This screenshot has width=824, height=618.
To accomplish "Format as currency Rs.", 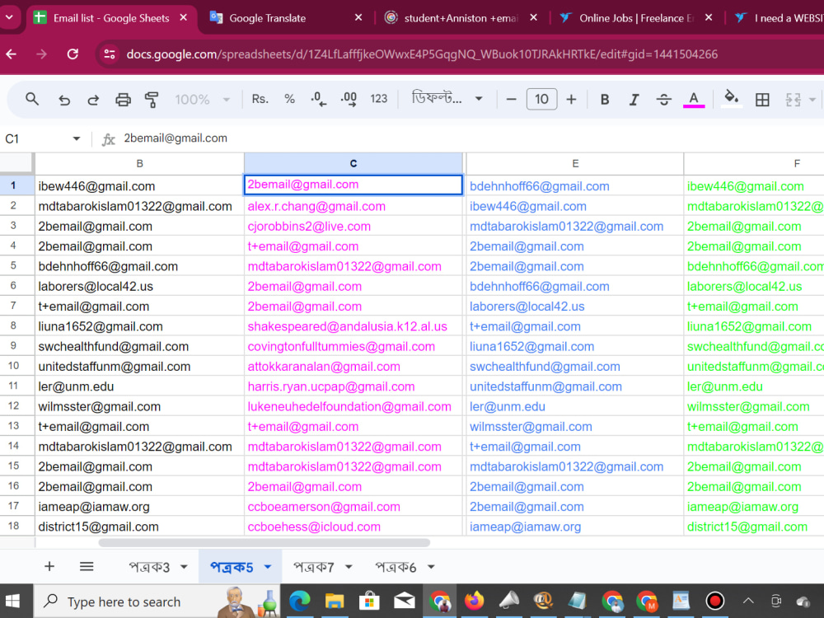I will tap(260, 99).
